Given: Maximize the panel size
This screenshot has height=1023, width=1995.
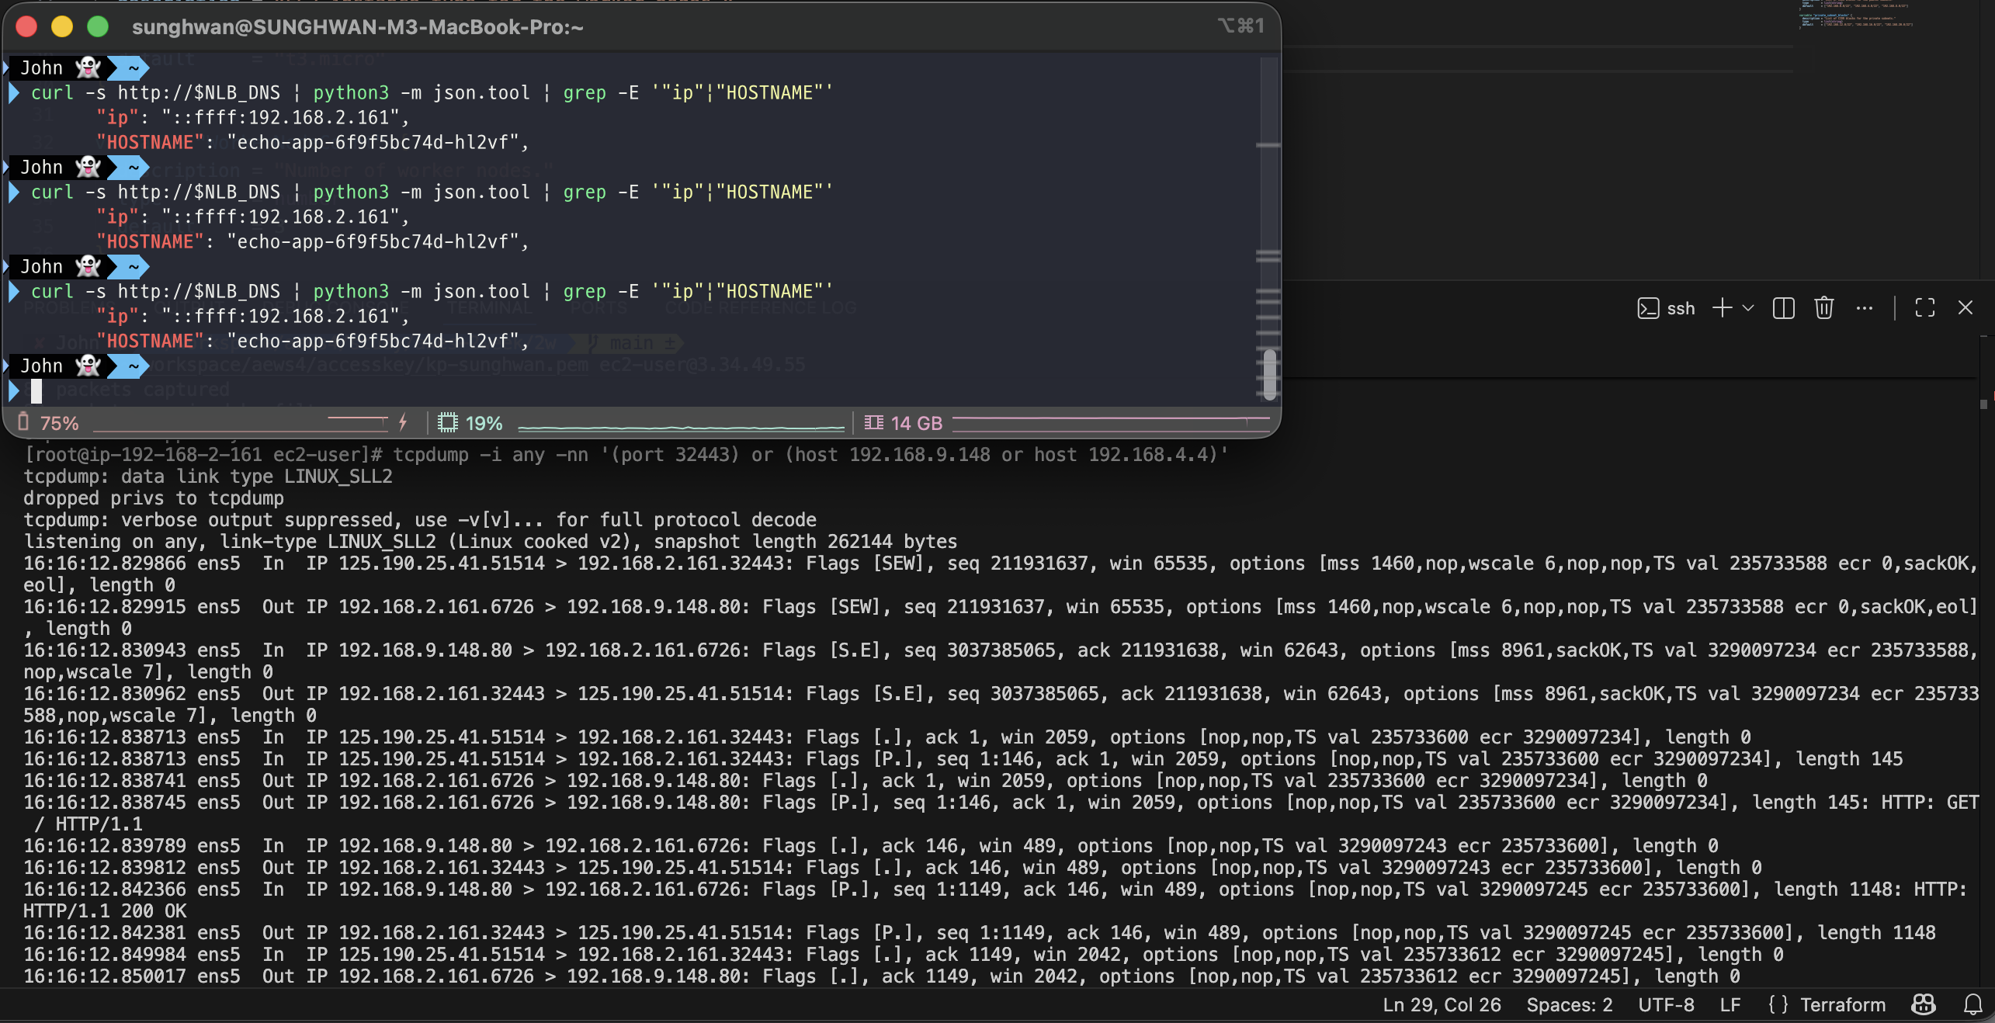Looking at the screenshot, I should coord(1924,308).
